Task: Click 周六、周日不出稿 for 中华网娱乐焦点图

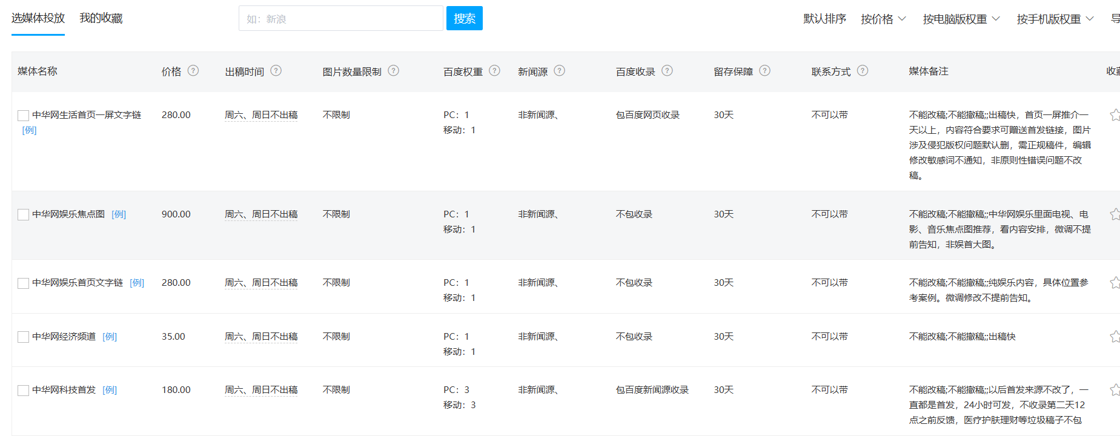Action: pos(261,214)
